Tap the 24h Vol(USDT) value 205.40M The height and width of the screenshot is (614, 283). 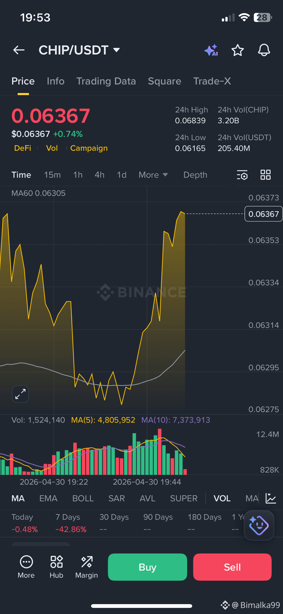(x=234, y=148)
